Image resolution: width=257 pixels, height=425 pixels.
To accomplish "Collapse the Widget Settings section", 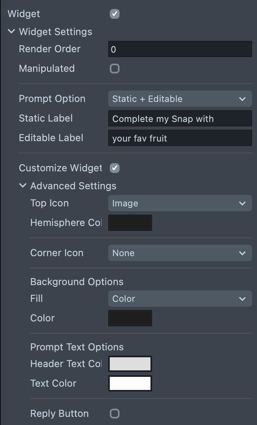I will click(x=11, y=31).
